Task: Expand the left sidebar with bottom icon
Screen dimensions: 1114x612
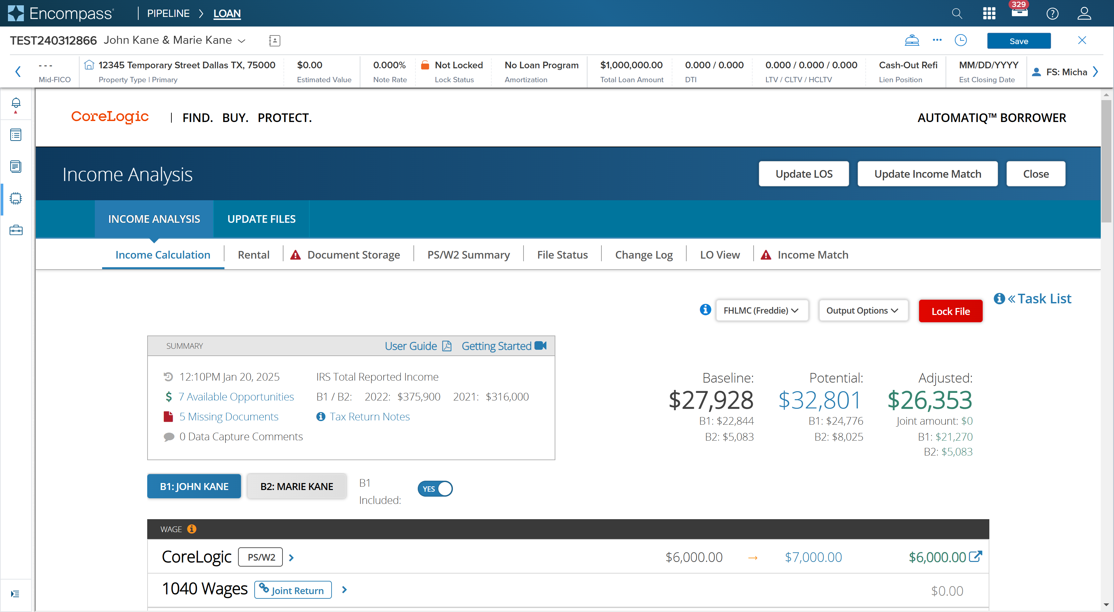Action: pyautogui.click(x=15, y=593)
